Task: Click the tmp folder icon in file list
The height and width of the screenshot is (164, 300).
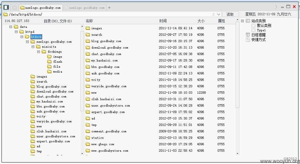Action: coord(88,125)
